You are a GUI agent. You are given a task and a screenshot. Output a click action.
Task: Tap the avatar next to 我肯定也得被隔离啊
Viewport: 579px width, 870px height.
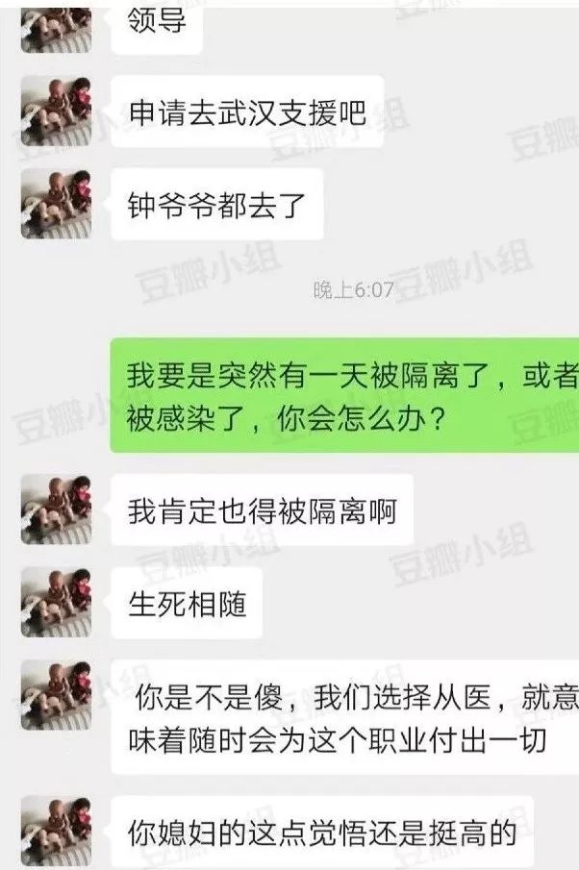coord(56,510)
